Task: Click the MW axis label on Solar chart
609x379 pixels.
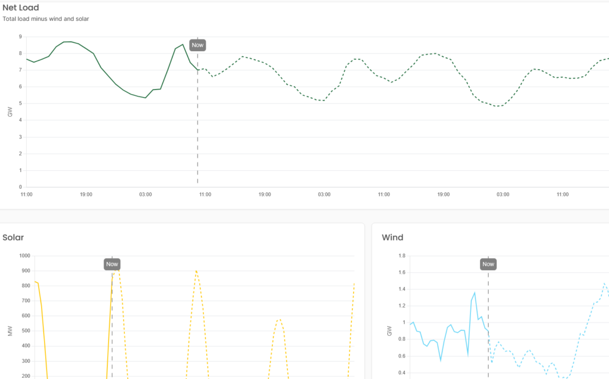Action: click(x=10, y=331)
